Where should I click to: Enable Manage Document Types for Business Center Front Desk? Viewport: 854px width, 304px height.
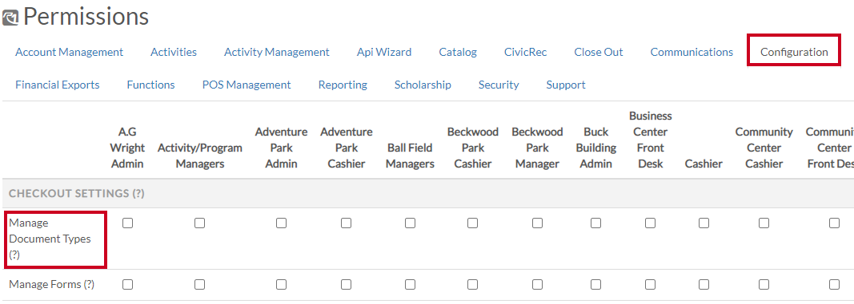tap(650, 223)
